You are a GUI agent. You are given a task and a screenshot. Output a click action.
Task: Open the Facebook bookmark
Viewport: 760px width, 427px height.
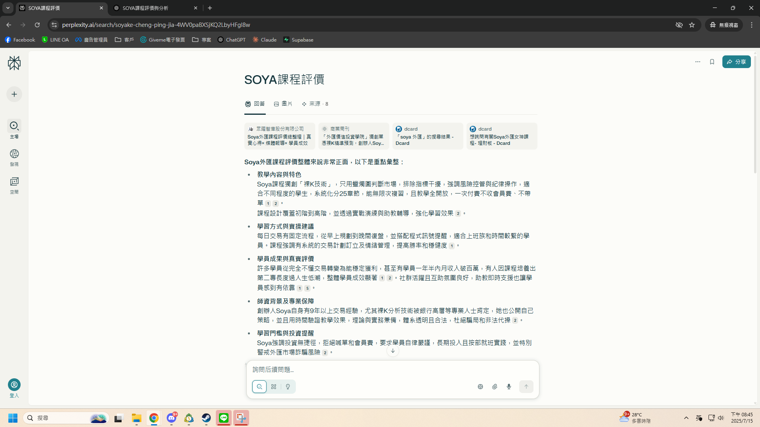20,40
